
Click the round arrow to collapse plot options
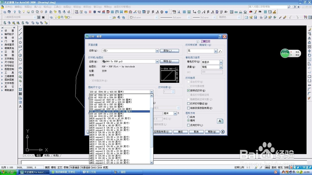(x=223, y=132)
